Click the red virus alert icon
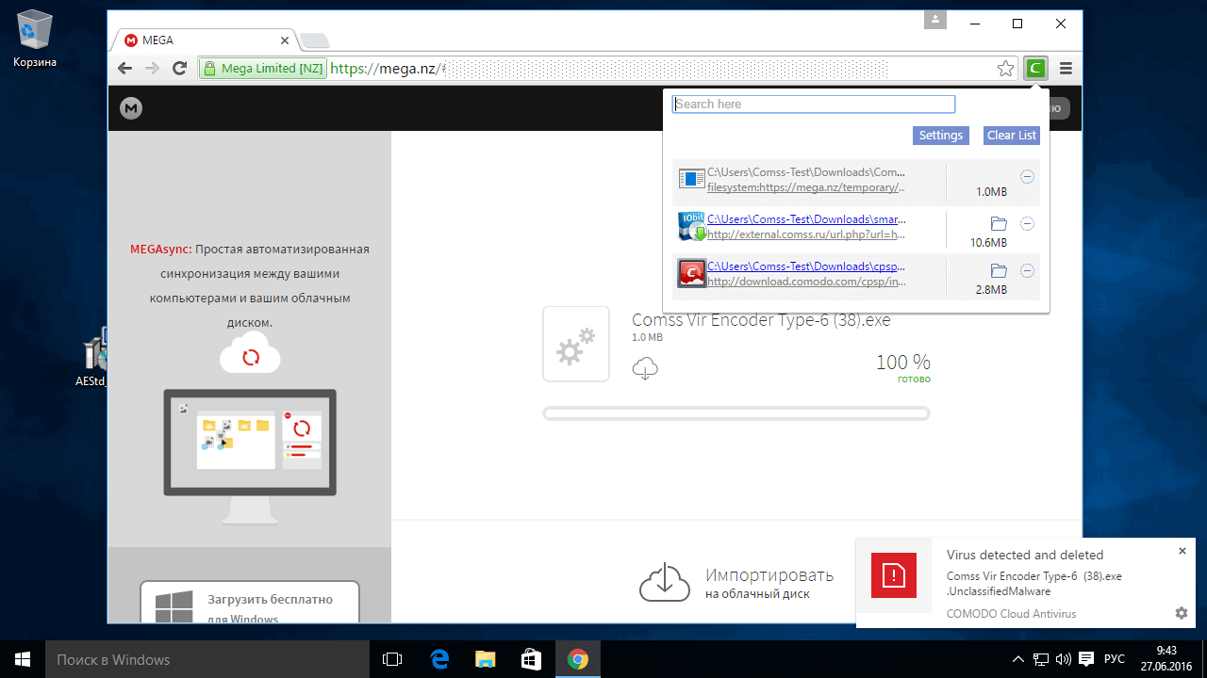1207x678 pixels. click(x=893, y=574)
